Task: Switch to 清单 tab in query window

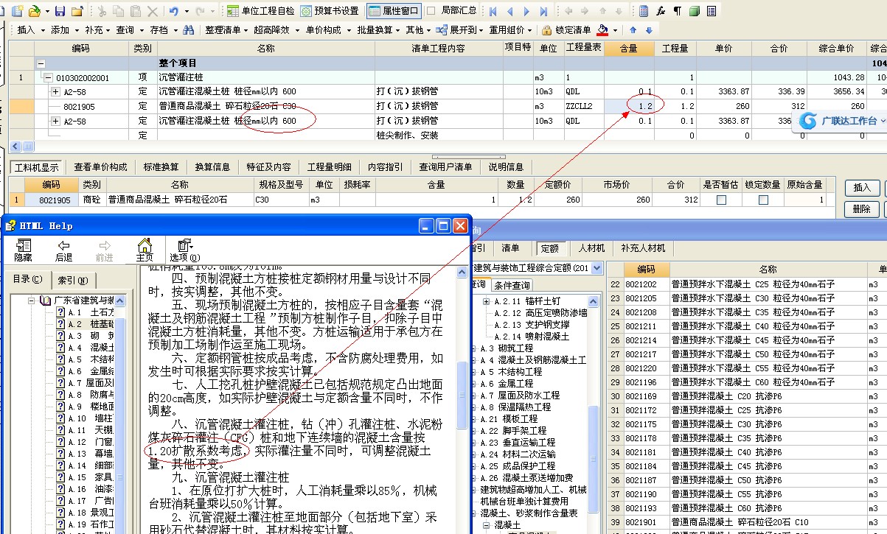Action: (x=510, y=249)
